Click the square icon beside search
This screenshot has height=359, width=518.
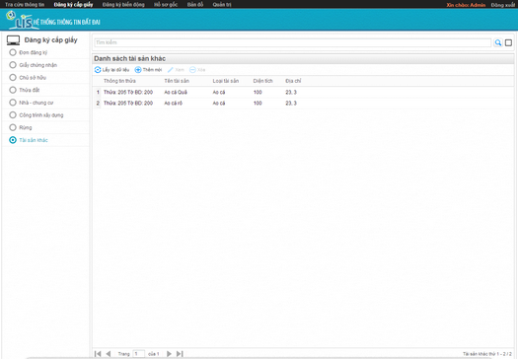508,42
